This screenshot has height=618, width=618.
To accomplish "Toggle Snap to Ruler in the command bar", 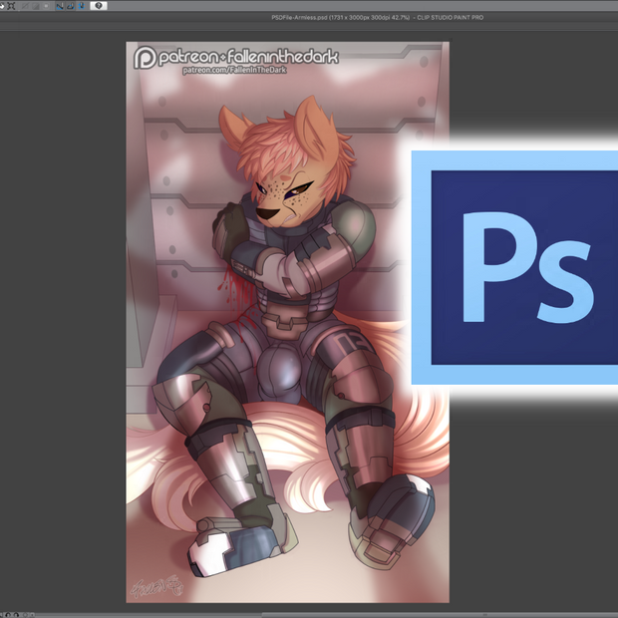I will tap(60, 6).
